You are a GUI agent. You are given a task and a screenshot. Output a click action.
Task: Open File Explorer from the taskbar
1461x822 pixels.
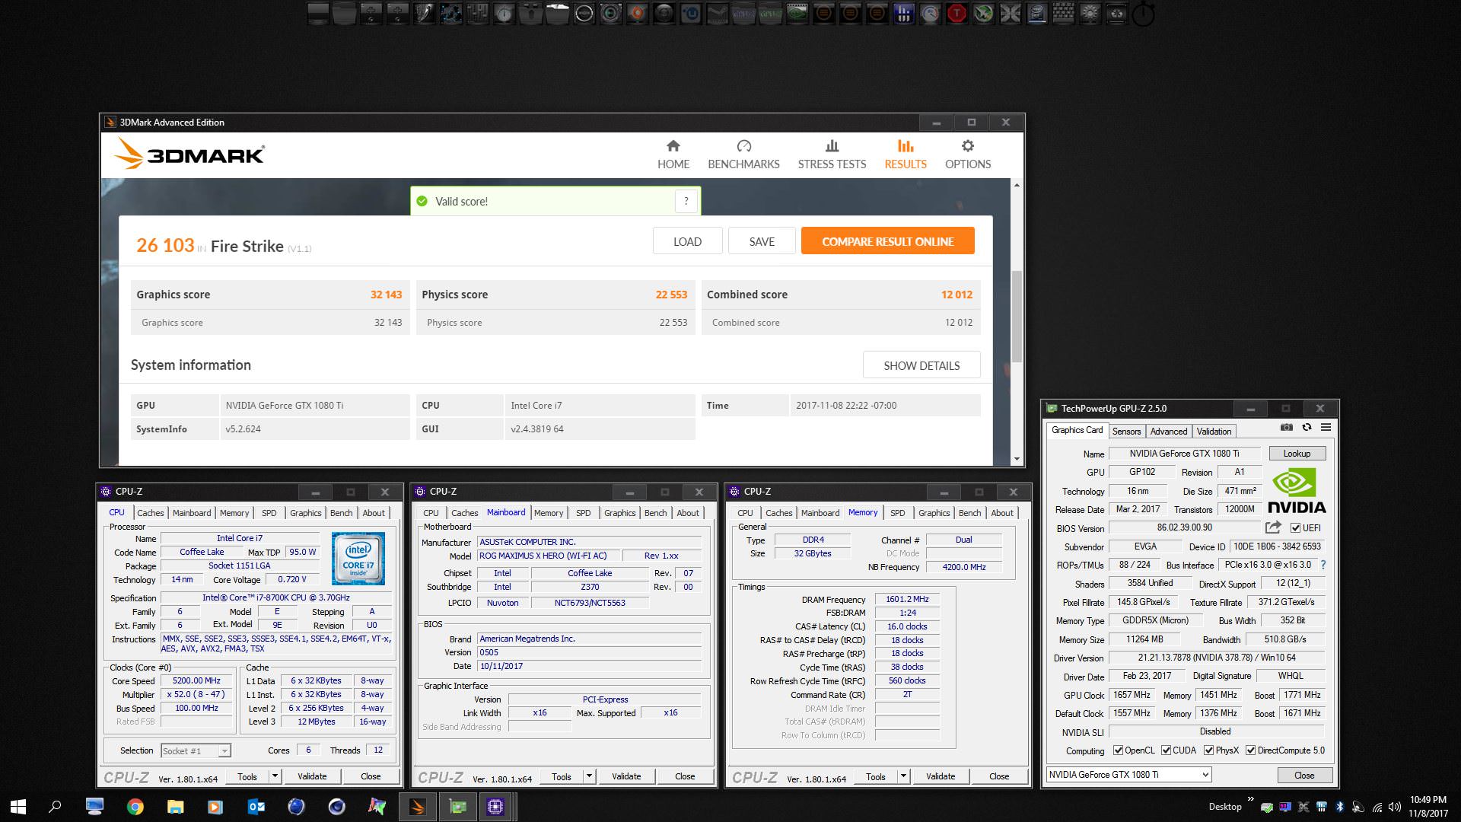pyautogui.click(x=175, y=807)
